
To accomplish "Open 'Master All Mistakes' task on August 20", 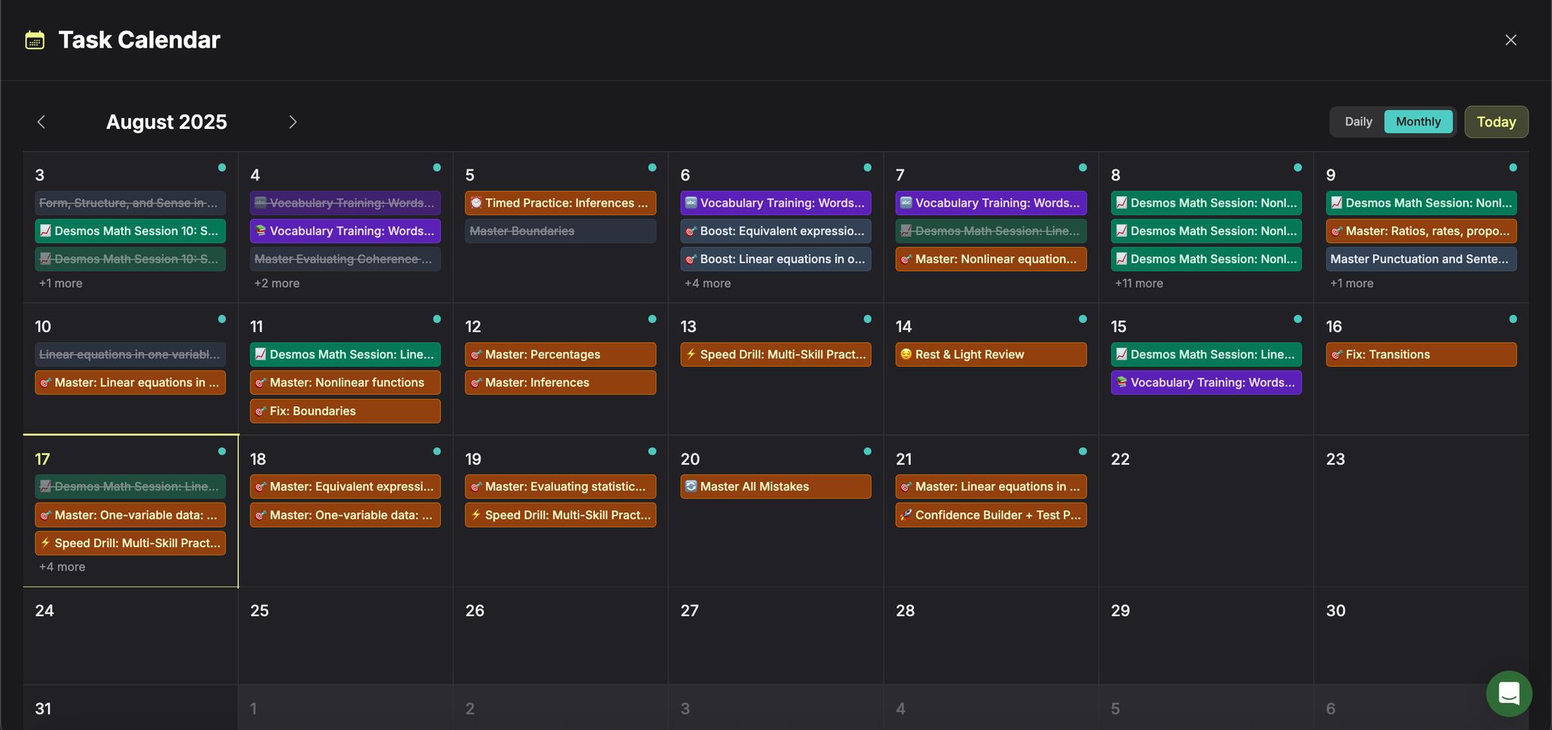I will coord(775,487).
